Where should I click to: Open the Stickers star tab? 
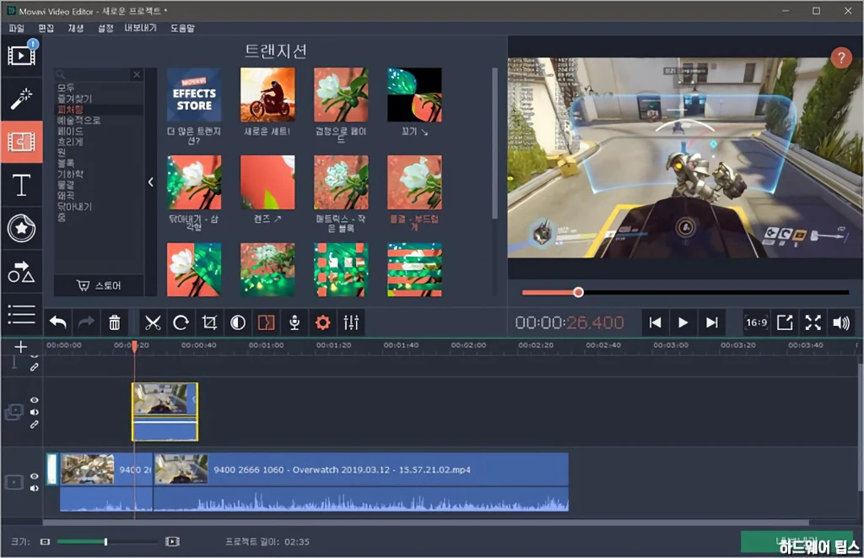pyautogui.click(x=21, y=228)
